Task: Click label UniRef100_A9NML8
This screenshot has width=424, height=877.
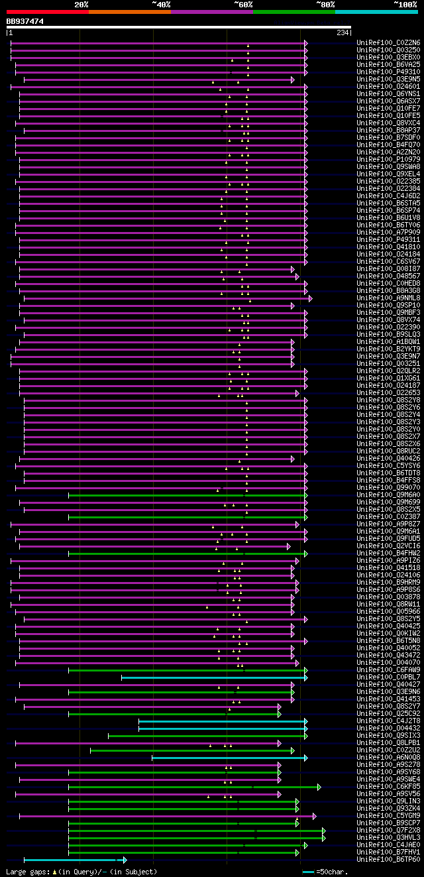Action: coord(388,298)
